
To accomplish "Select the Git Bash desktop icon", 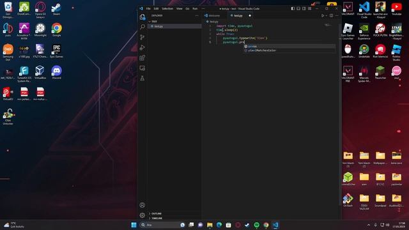I will click(x=348, y=200).
